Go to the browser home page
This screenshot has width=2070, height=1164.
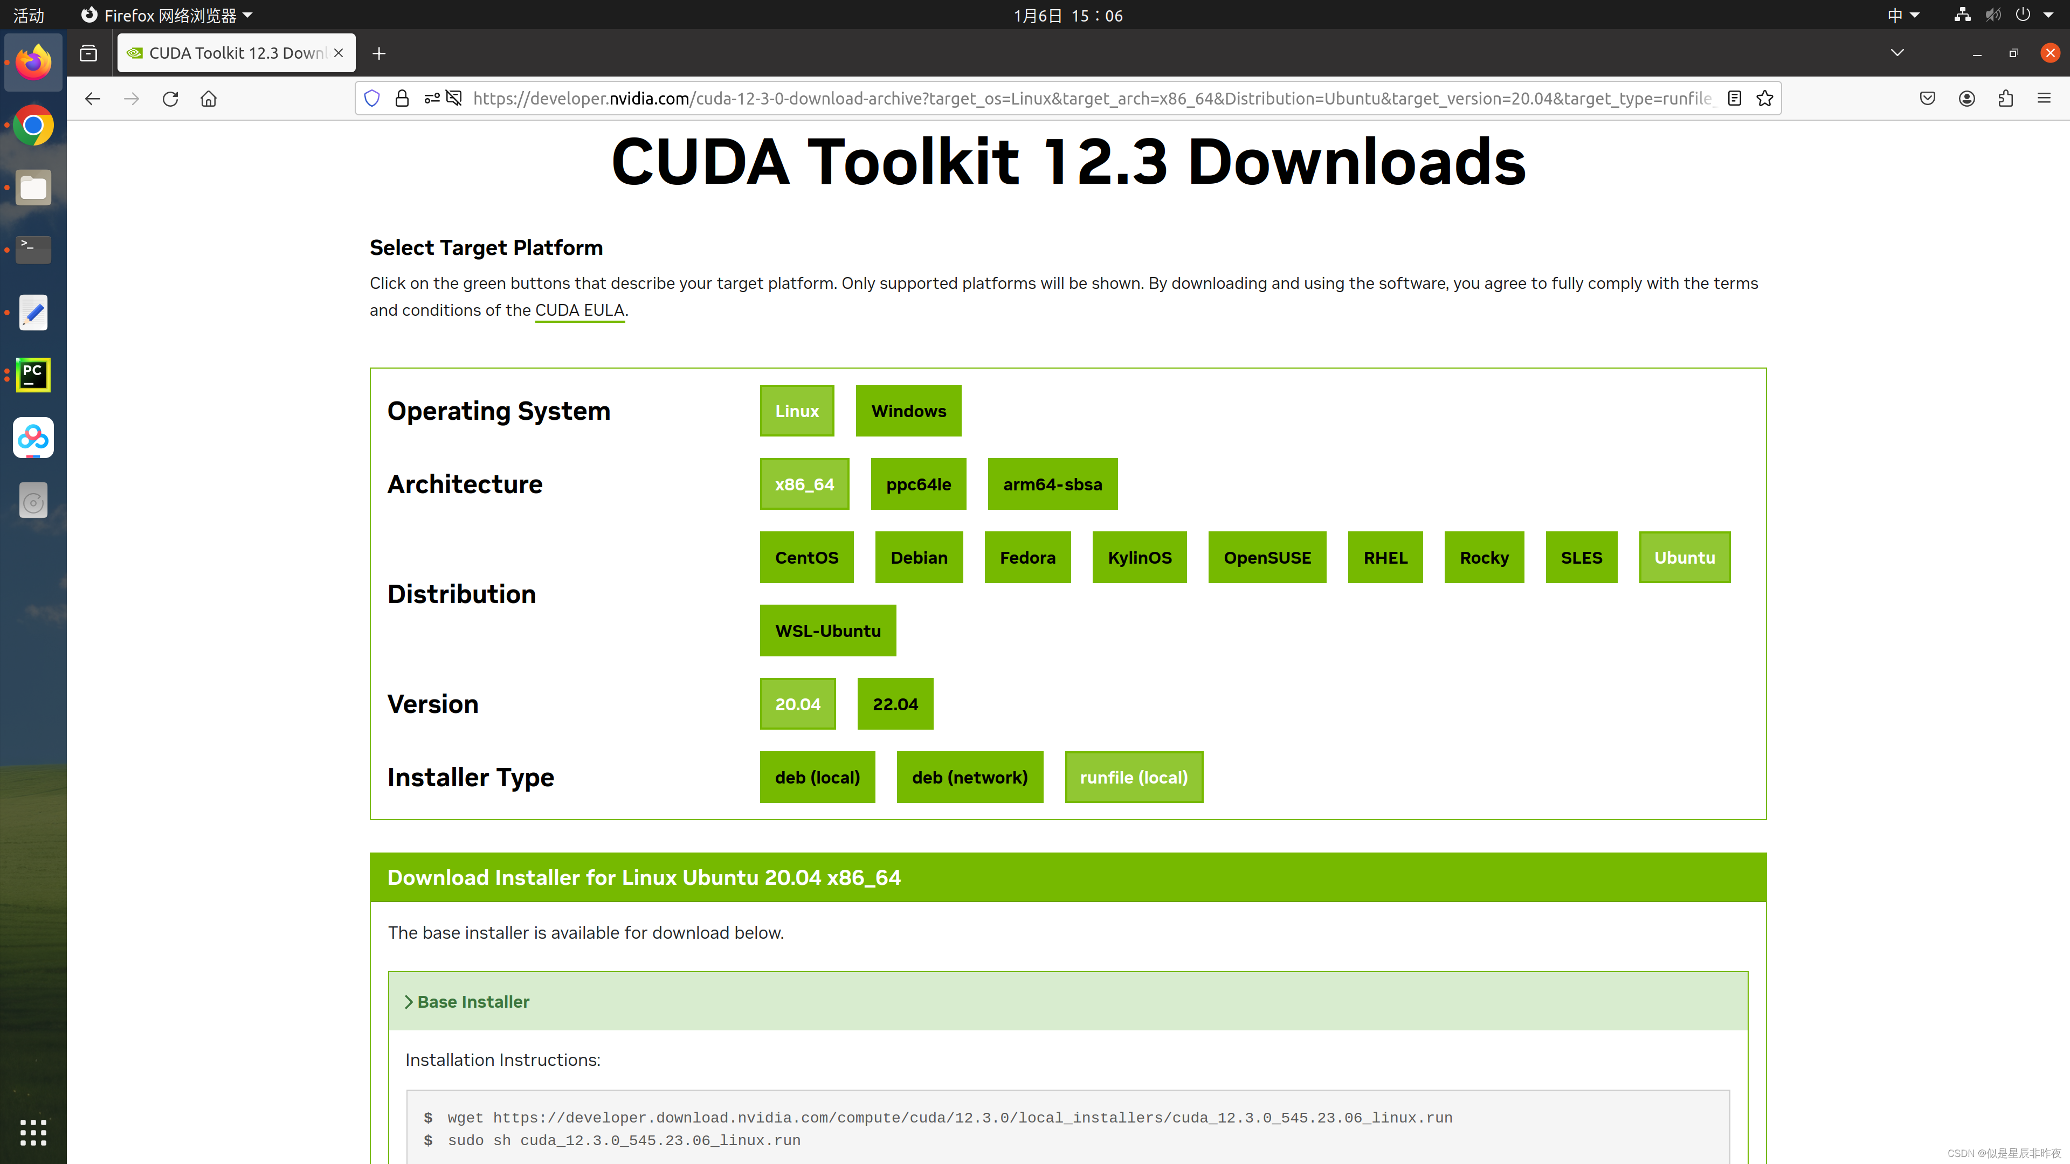209,99
